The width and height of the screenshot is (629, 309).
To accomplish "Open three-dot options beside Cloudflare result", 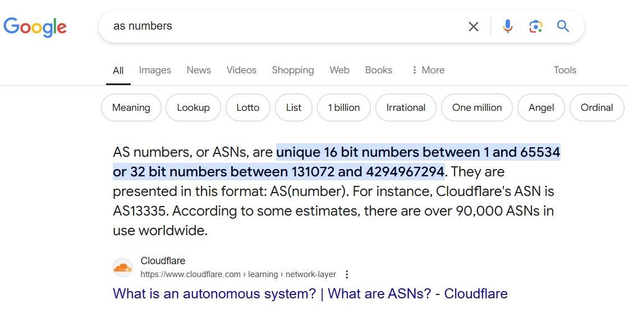I will point(347,275).
